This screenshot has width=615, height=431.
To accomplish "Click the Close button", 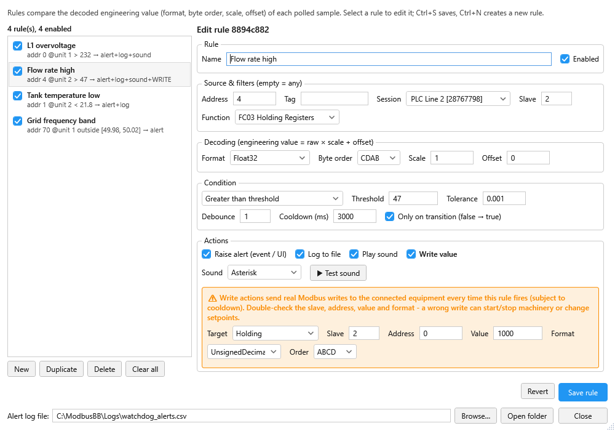I will 583,416.
